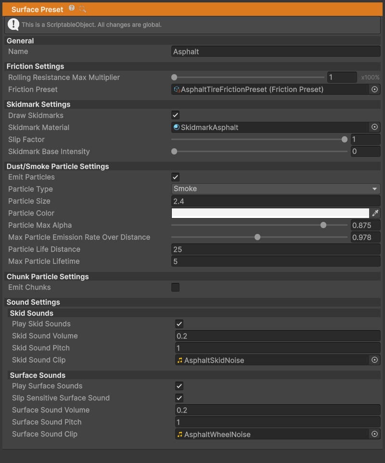This screenshot has height=463, width=385.
Task: Click the AsphaltWheelNoise audio clip icon
Action: [180, 434]
